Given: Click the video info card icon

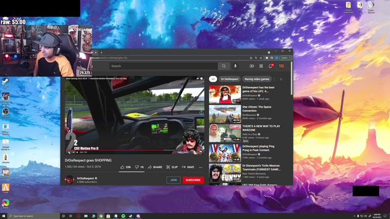Looking at the screenshot, I should pos(202,78).
